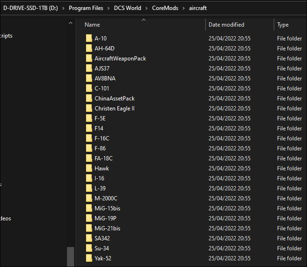The width and height of the screenshot is (307, 267).
Task: Open breadcrumb chevron after Program Files
Action: 108,8
